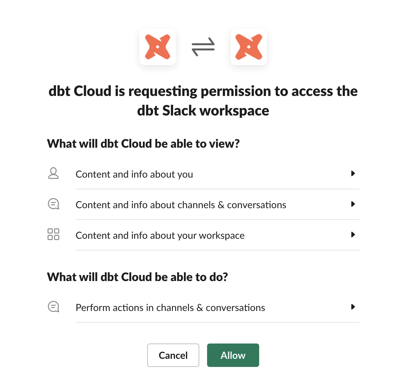Click the rounded tile behind the left dbt logo
407x391 pixels.
(x=158, y=47)
